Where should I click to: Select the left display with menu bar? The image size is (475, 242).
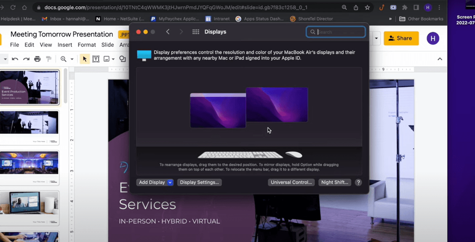click(x=218, y=111)
